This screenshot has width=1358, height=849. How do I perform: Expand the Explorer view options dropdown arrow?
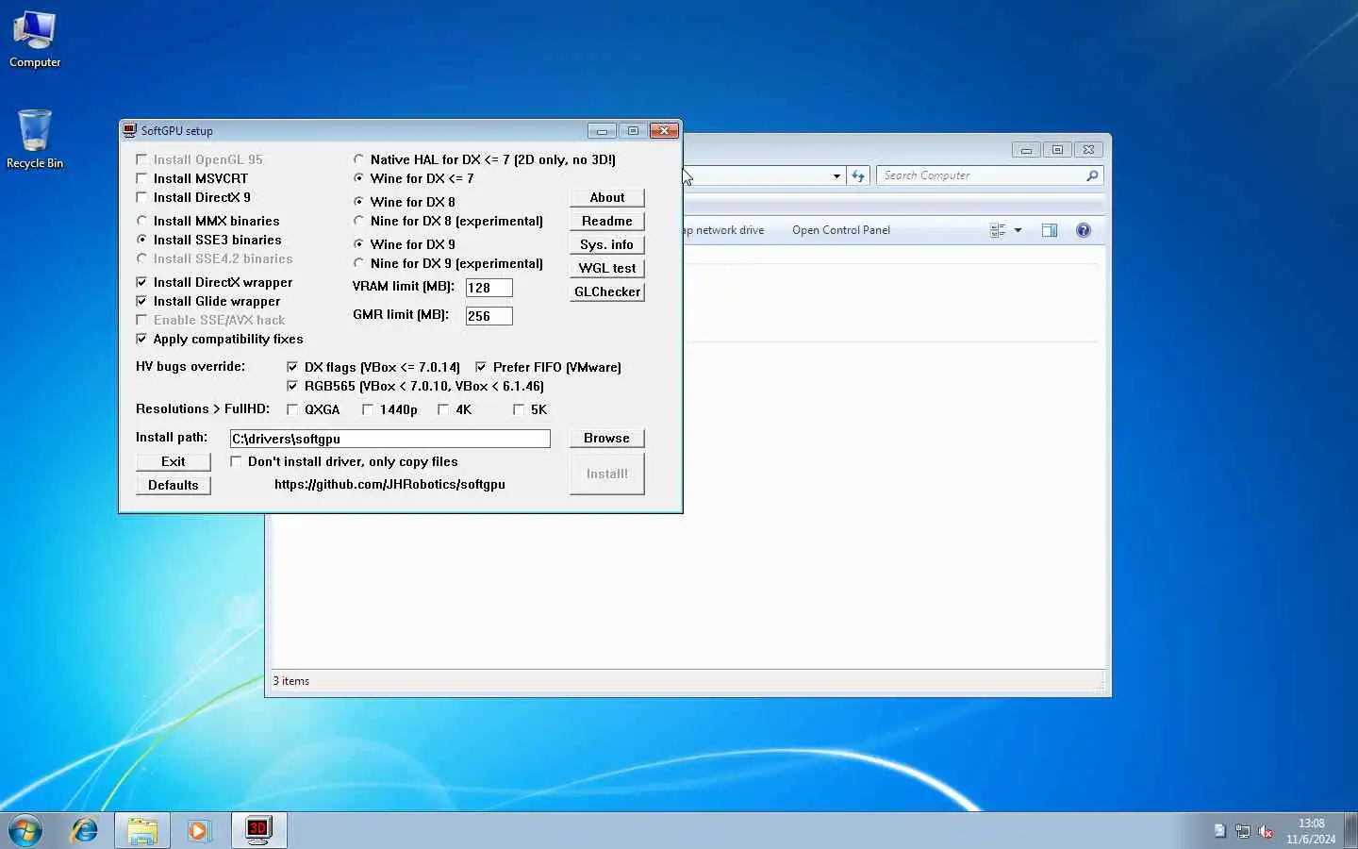pyautogui.click(x=1018, y=230)
